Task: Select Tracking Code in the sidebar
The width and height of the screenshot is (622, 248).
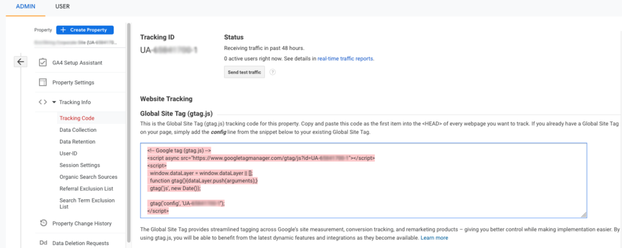Action: pyautogui.click(x=77, y=118)
